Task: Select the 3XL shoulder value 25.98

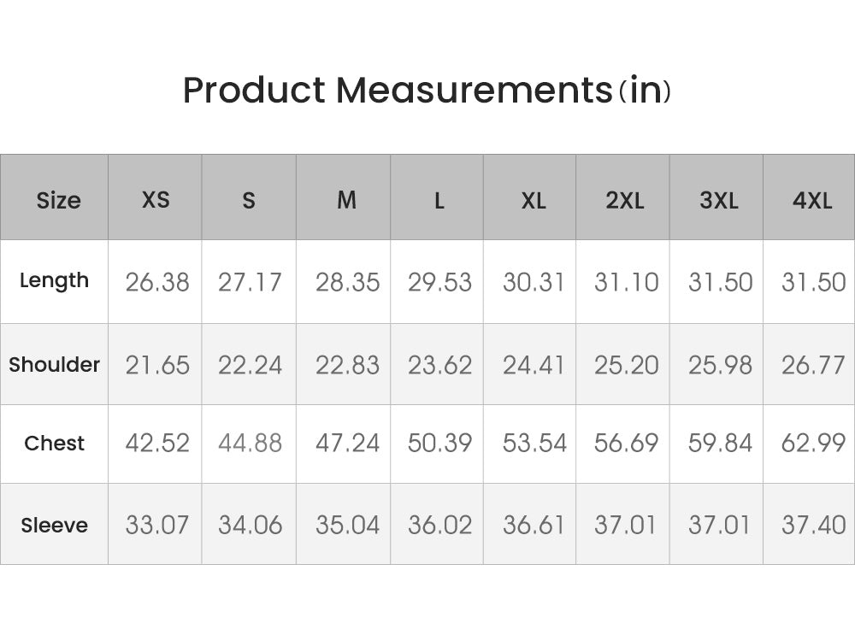Action: point(720,365)
